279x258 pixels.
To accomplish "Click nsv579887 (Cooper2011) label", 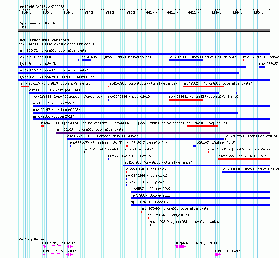I will (x=151, y=195).
